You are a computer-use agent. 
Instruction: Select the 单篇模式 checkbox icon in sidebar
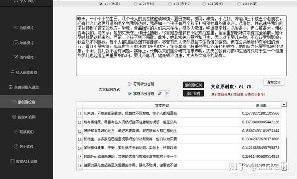point(16,43)
